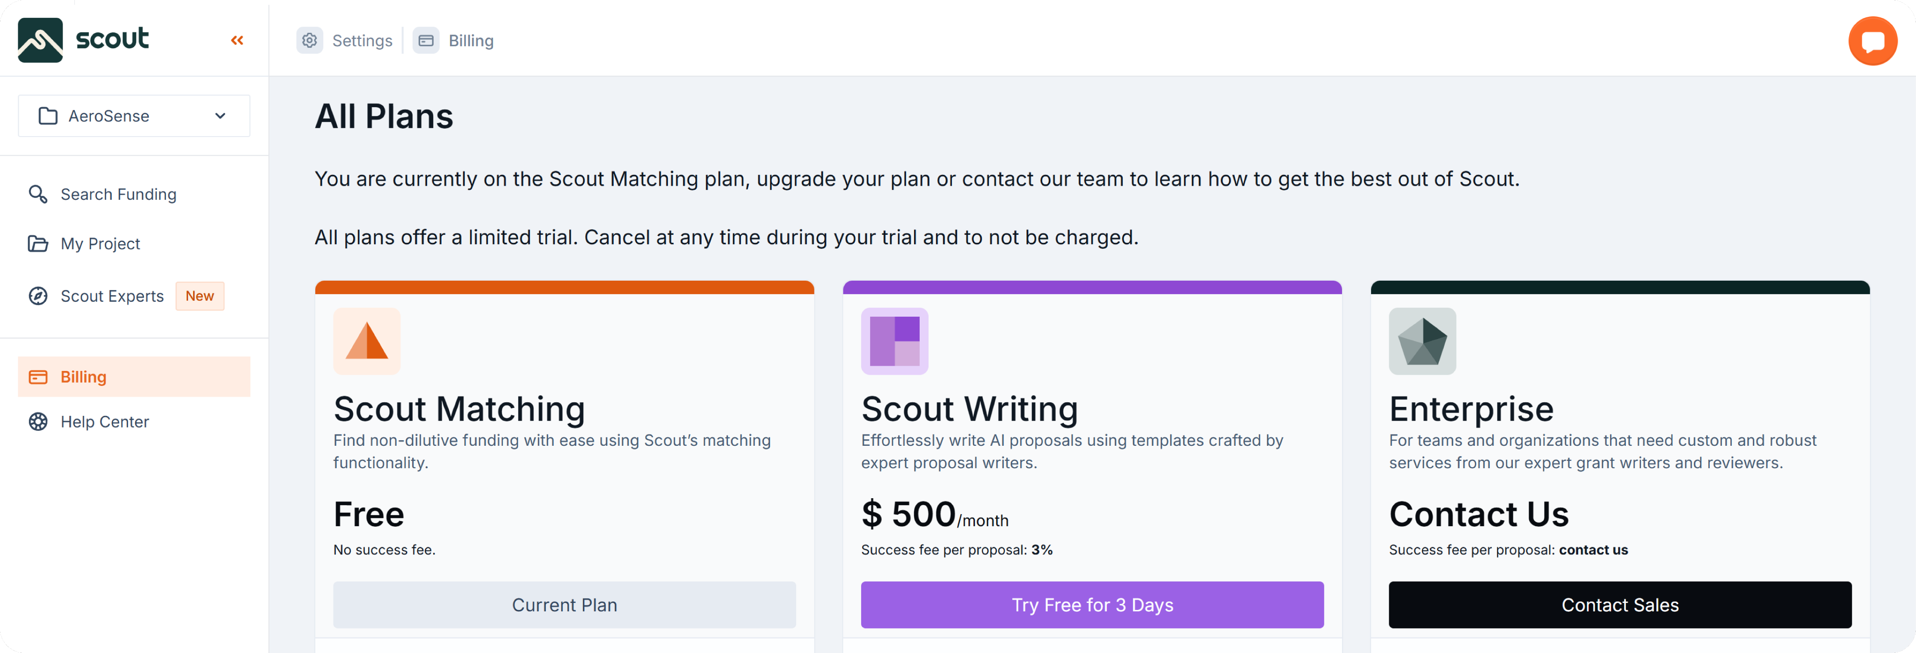Click the Contact Sales button
The height and width of the screenshot is (653, 1916).
[x=1619, y=605]
